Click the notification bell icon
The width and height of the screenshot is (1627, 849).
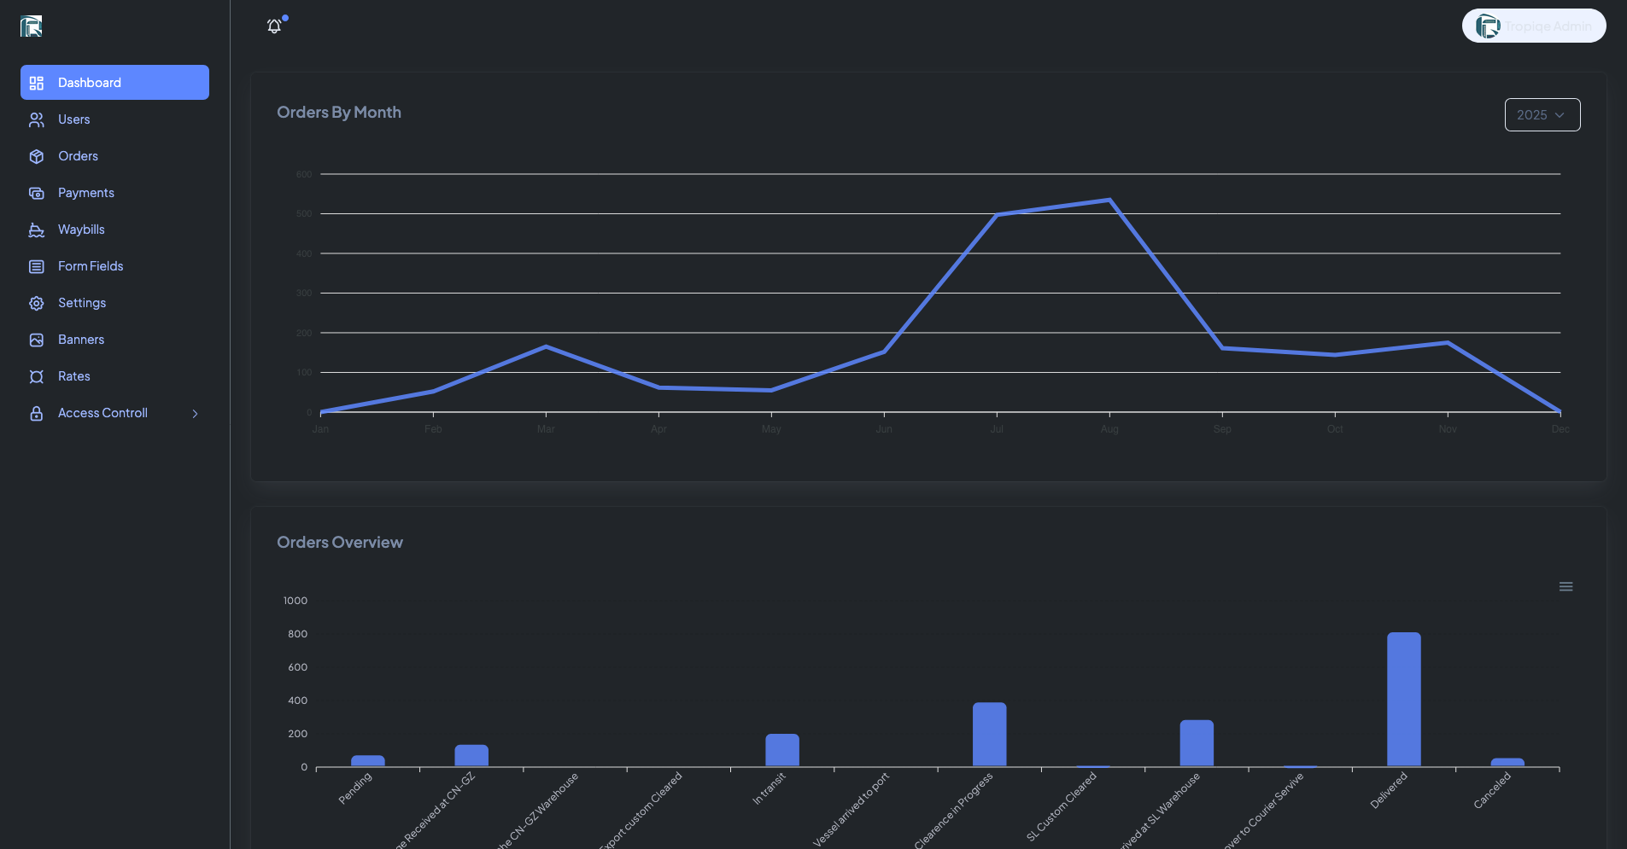point(274,26)
